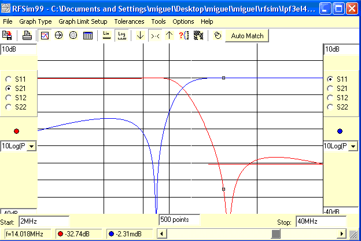Open the Tools menu
The height and width of the screenshot is (241, 361).
pyautogui.click(x=159, y=21)
